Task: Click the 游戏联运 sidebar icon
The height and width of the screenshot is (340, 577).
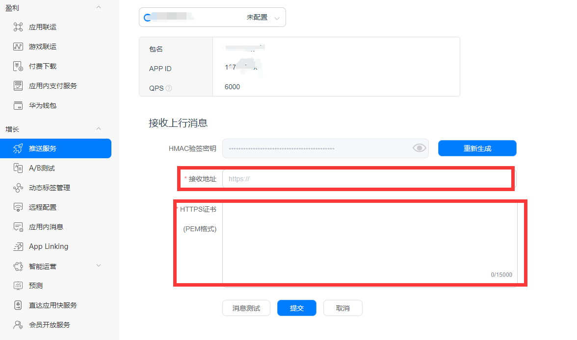Action: pos(18,47)
